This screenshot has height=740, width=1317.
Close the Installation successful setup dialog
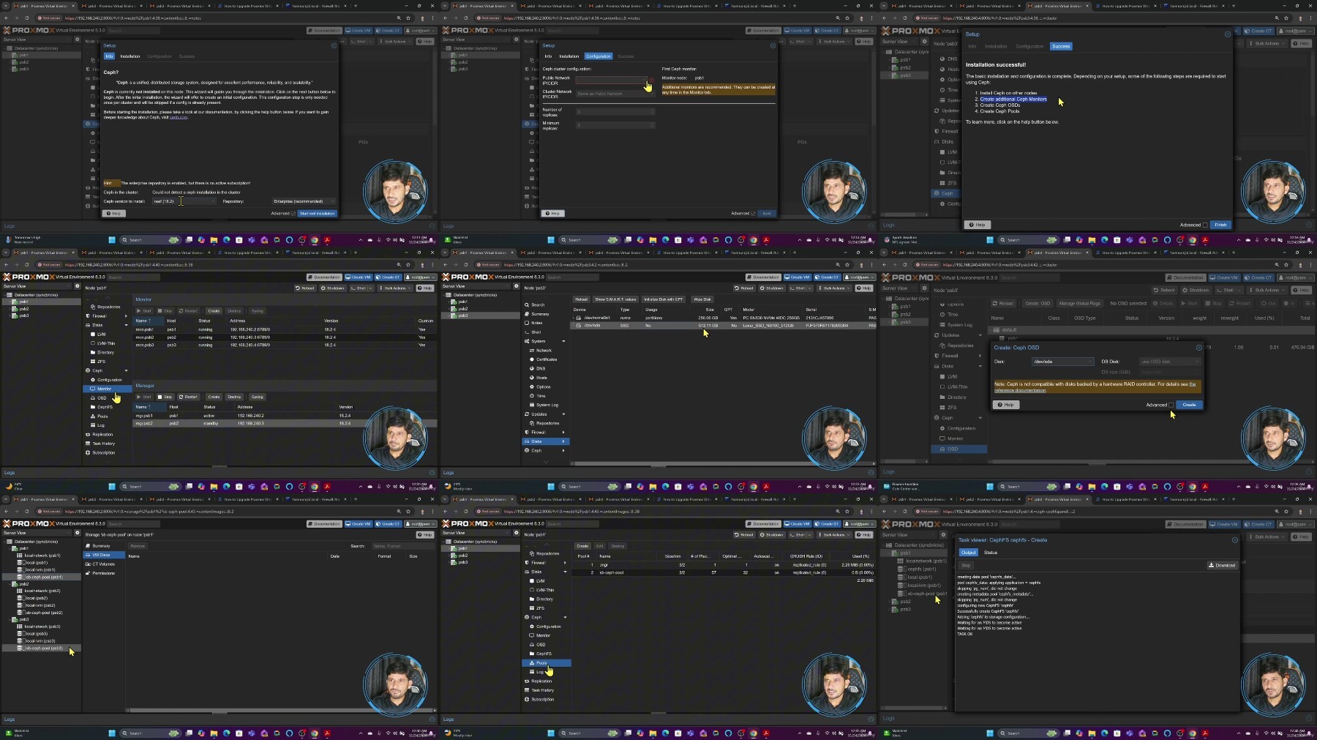point(1227,34)
